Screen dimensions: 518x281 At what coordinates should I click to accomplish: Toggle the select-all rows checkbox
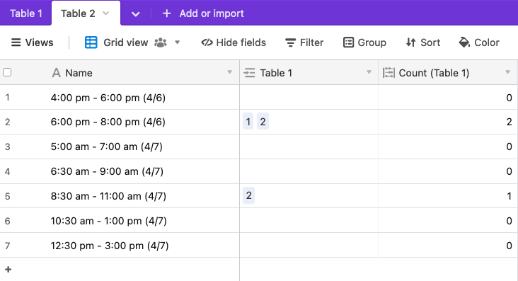click(7, 72)
